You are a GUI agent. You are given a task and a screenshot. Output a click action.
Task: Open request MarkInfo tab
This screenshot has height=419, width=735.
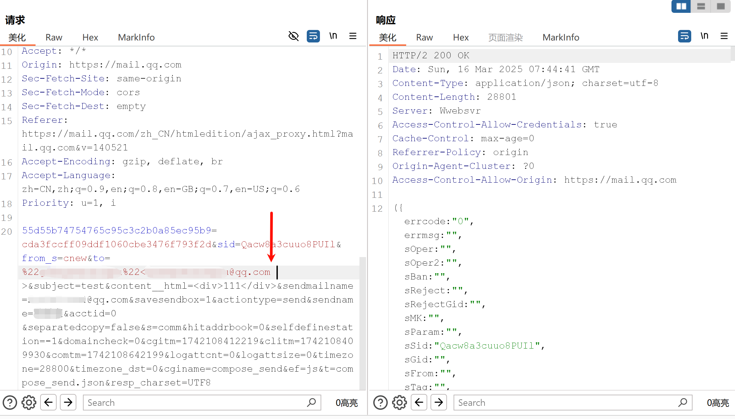(136, 38)
